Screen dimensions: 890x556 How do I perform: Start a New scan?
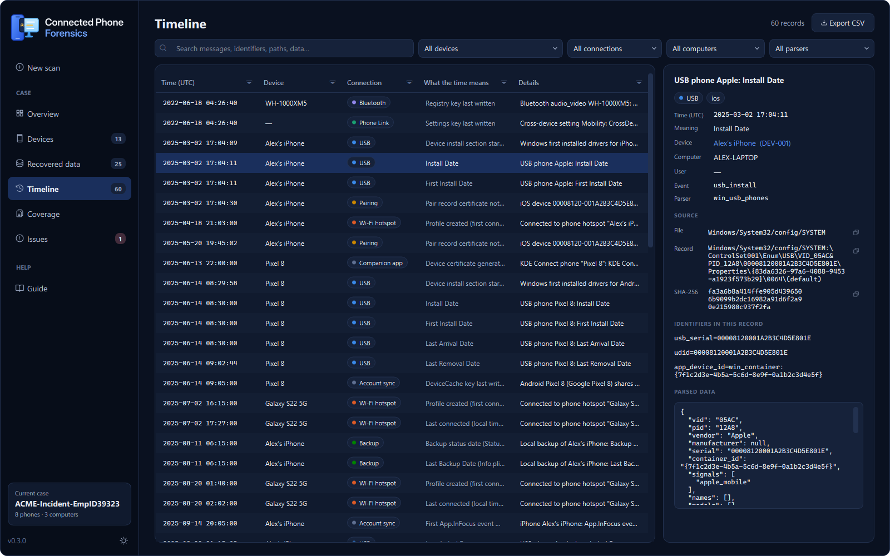[70, 67]
